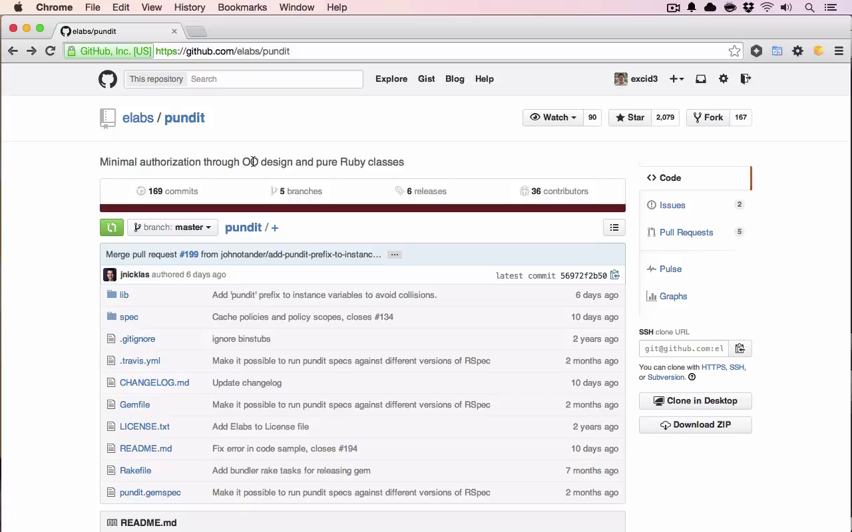Open the Watch dropdown button

[x=552, y=117]
